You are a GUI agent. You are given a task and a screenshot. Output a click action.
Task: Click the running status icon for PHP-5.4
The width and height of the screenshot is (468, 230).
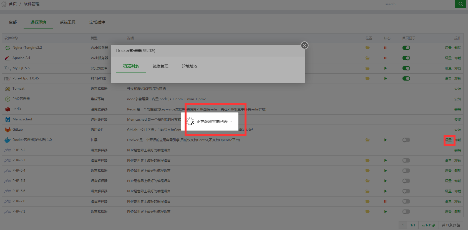[386, 171]
